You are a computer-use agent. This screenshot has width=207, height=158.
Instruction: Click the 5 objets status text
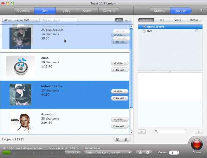[13, 139]
